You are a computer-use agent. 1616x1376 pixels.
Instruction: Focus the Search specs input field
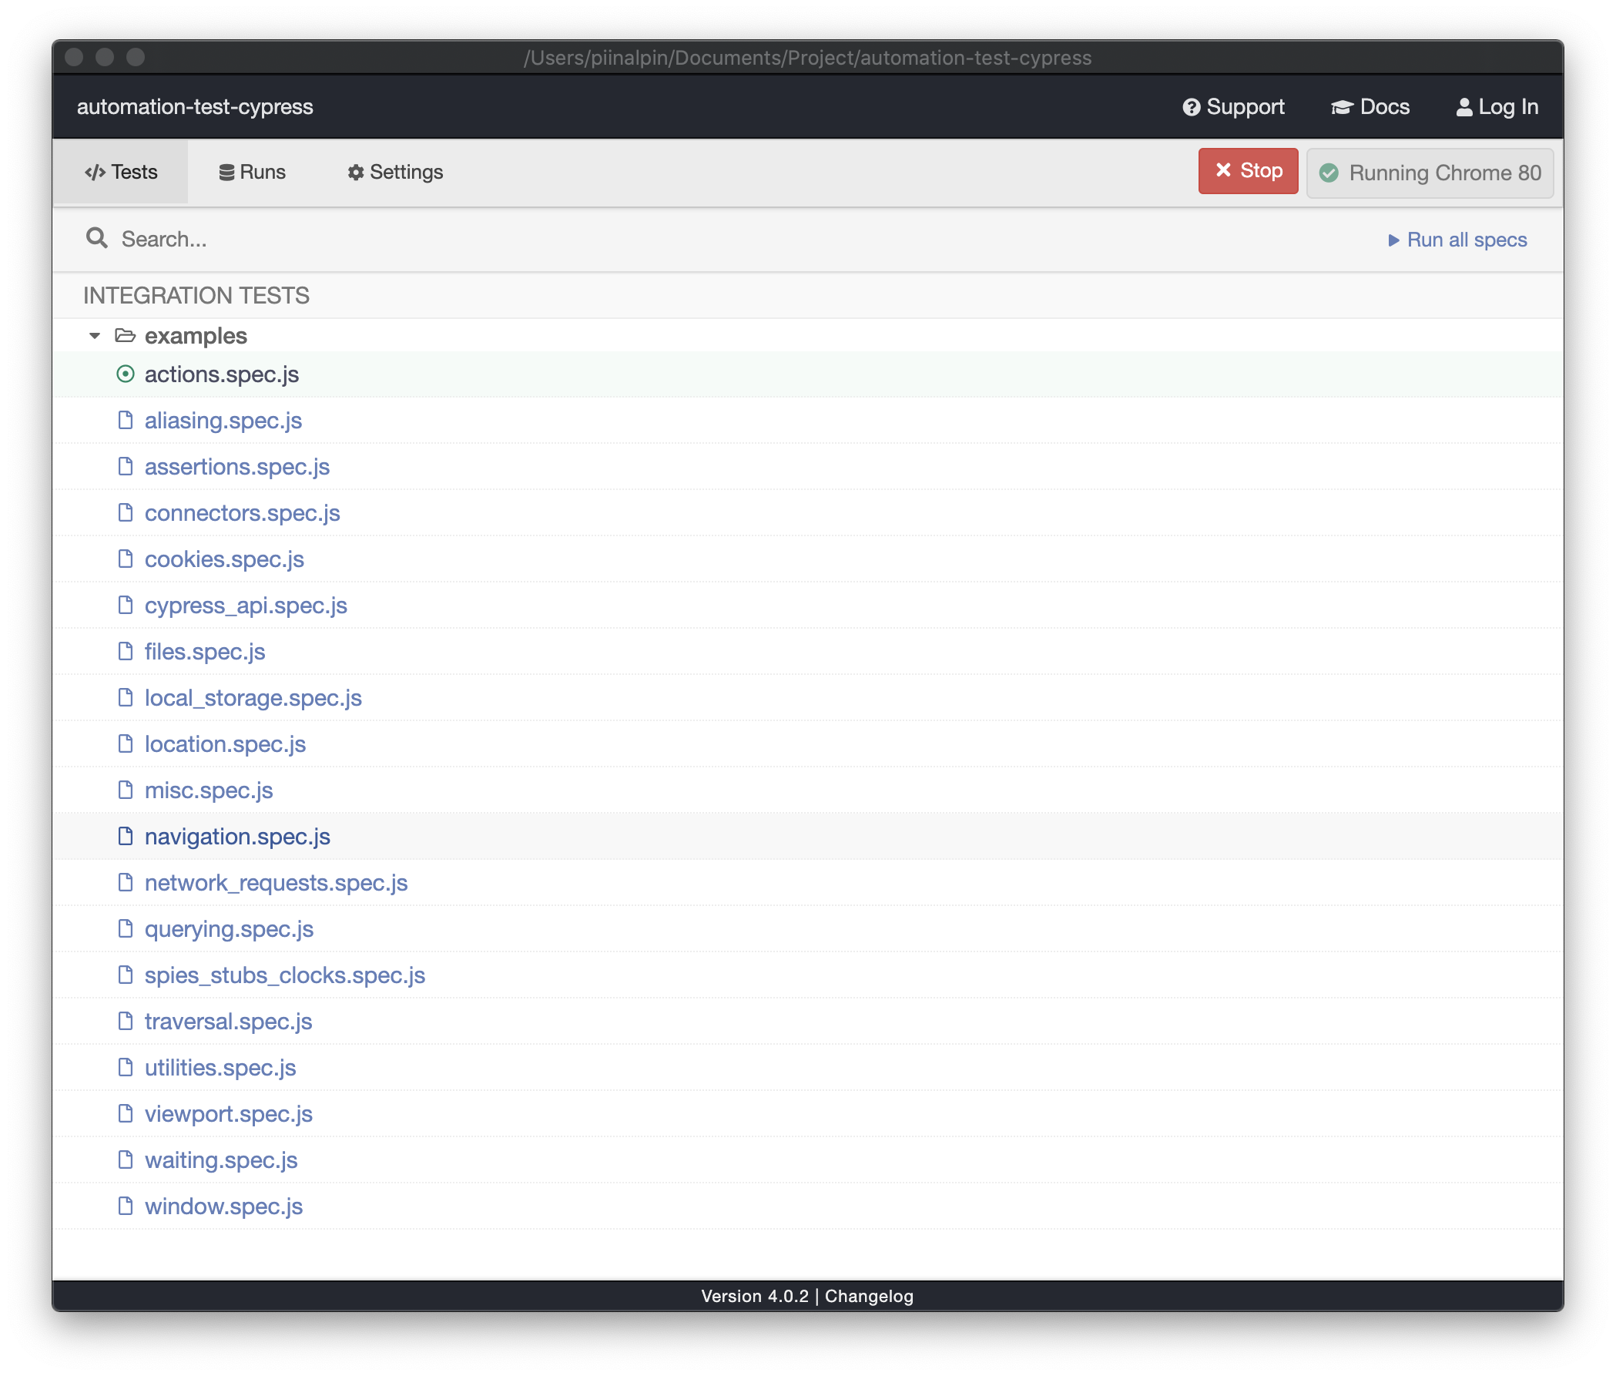(468, 239)
